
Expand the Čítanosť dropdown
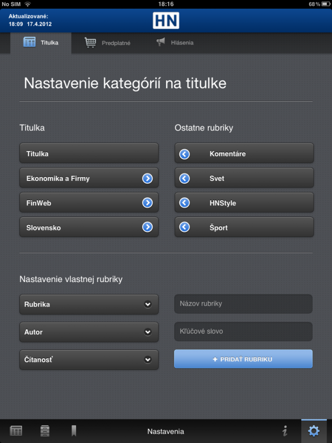tap(89, 360)
